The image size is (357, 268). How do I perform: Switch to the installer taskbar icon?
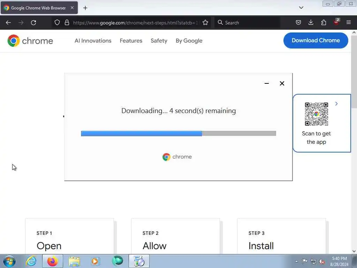pyautogui.click(x=139, y=261)
